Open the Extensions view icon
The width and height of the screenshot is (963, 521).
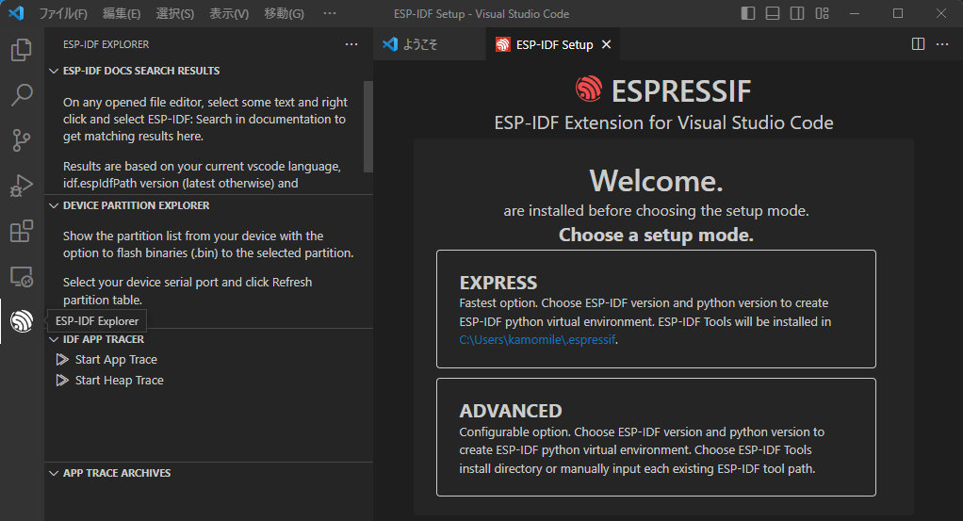tap(22, 231)
